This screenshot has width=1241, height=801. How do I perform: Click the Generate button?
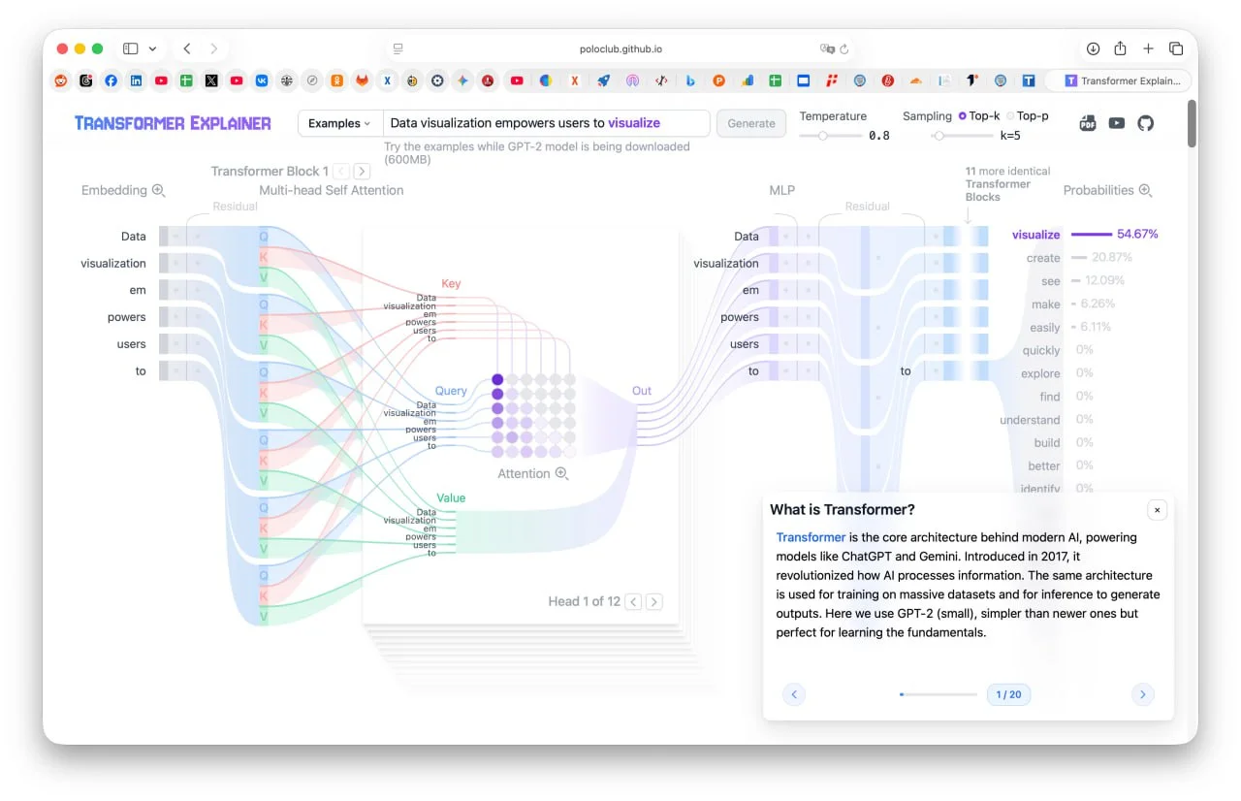point(751,123)
